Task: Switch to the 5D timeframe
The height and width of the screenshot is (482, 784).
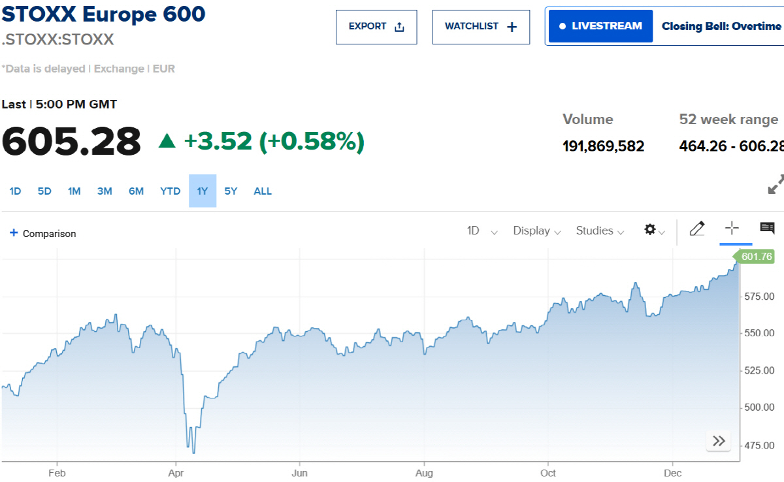Action: [x=44, y=191]
